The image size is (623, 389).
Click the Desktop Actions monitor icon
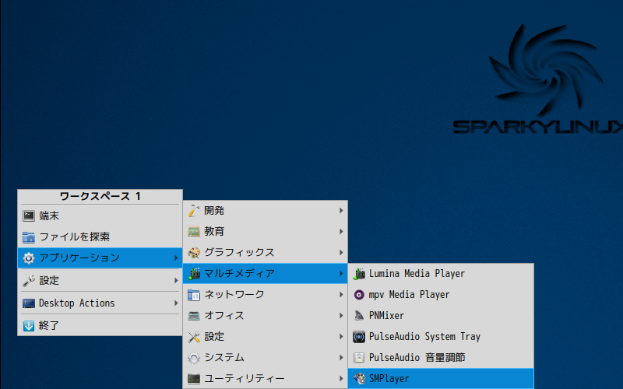tap(29, 303)
